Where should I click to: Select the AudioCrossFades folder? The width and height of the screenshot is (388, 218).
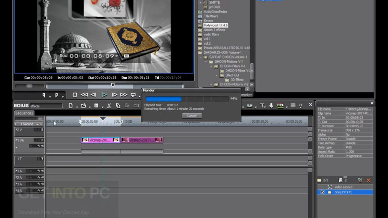point(215,12)
